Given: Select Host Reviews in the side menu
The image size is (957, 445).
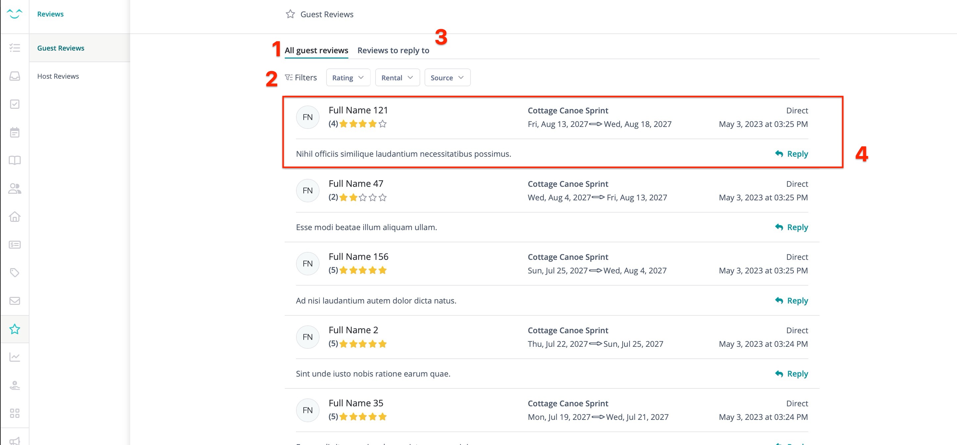Looking at the screenshot, I should click(x=58, y=76).
